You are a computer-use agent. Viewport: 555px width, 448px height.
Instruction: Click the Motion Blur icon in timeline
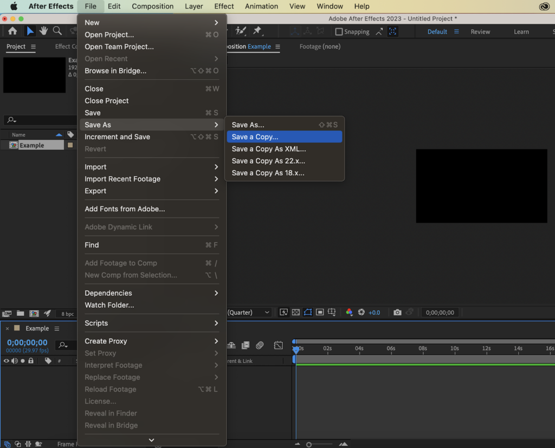tap(260, 345)
